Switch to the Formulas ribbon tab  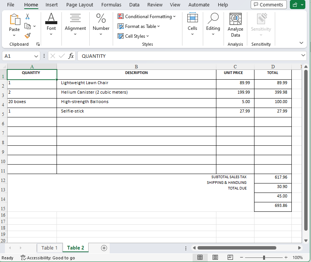click(x=111, y=5)
